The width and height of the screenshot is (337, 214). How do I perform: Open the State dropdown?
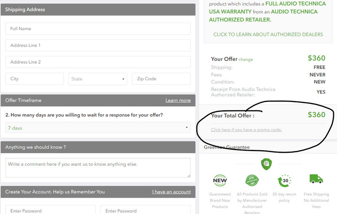click(98, 79)
